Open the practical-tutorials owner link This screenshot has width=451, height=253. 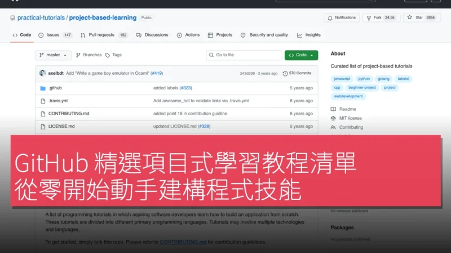coord(41,18)
